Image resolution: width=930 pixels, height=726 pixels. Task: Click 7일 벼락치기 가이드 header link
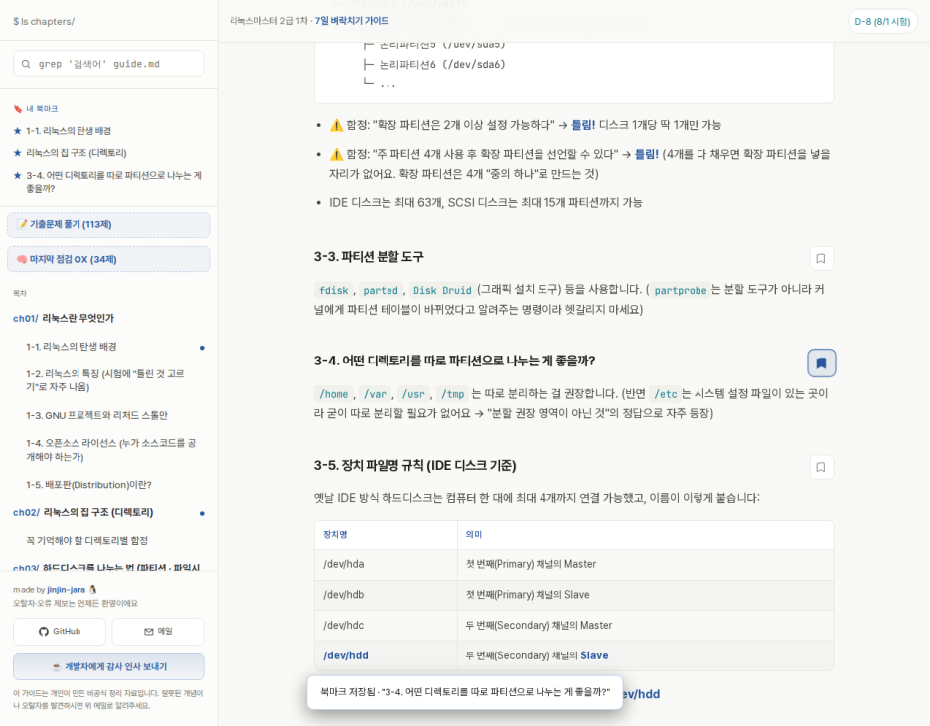pos(352,21)
